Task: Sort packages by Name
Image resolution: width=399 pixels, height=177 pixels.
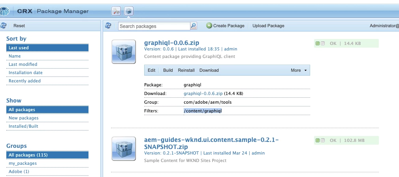Action: [x=47, y=56]
